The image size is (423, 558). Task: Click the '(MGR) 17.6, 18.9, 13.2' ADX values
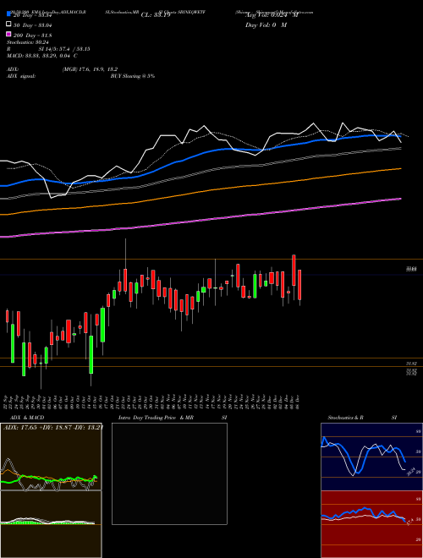(x=90, y=69)
